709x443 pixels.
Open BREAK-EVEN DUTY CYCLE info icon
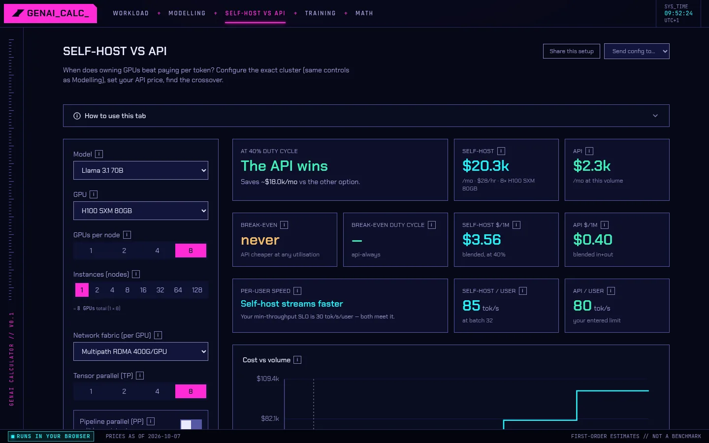tap(432, 225)
